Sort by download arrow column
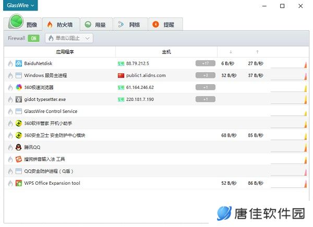Image resolution: width=313 pixels, height=227 pixels. (231, 52)
